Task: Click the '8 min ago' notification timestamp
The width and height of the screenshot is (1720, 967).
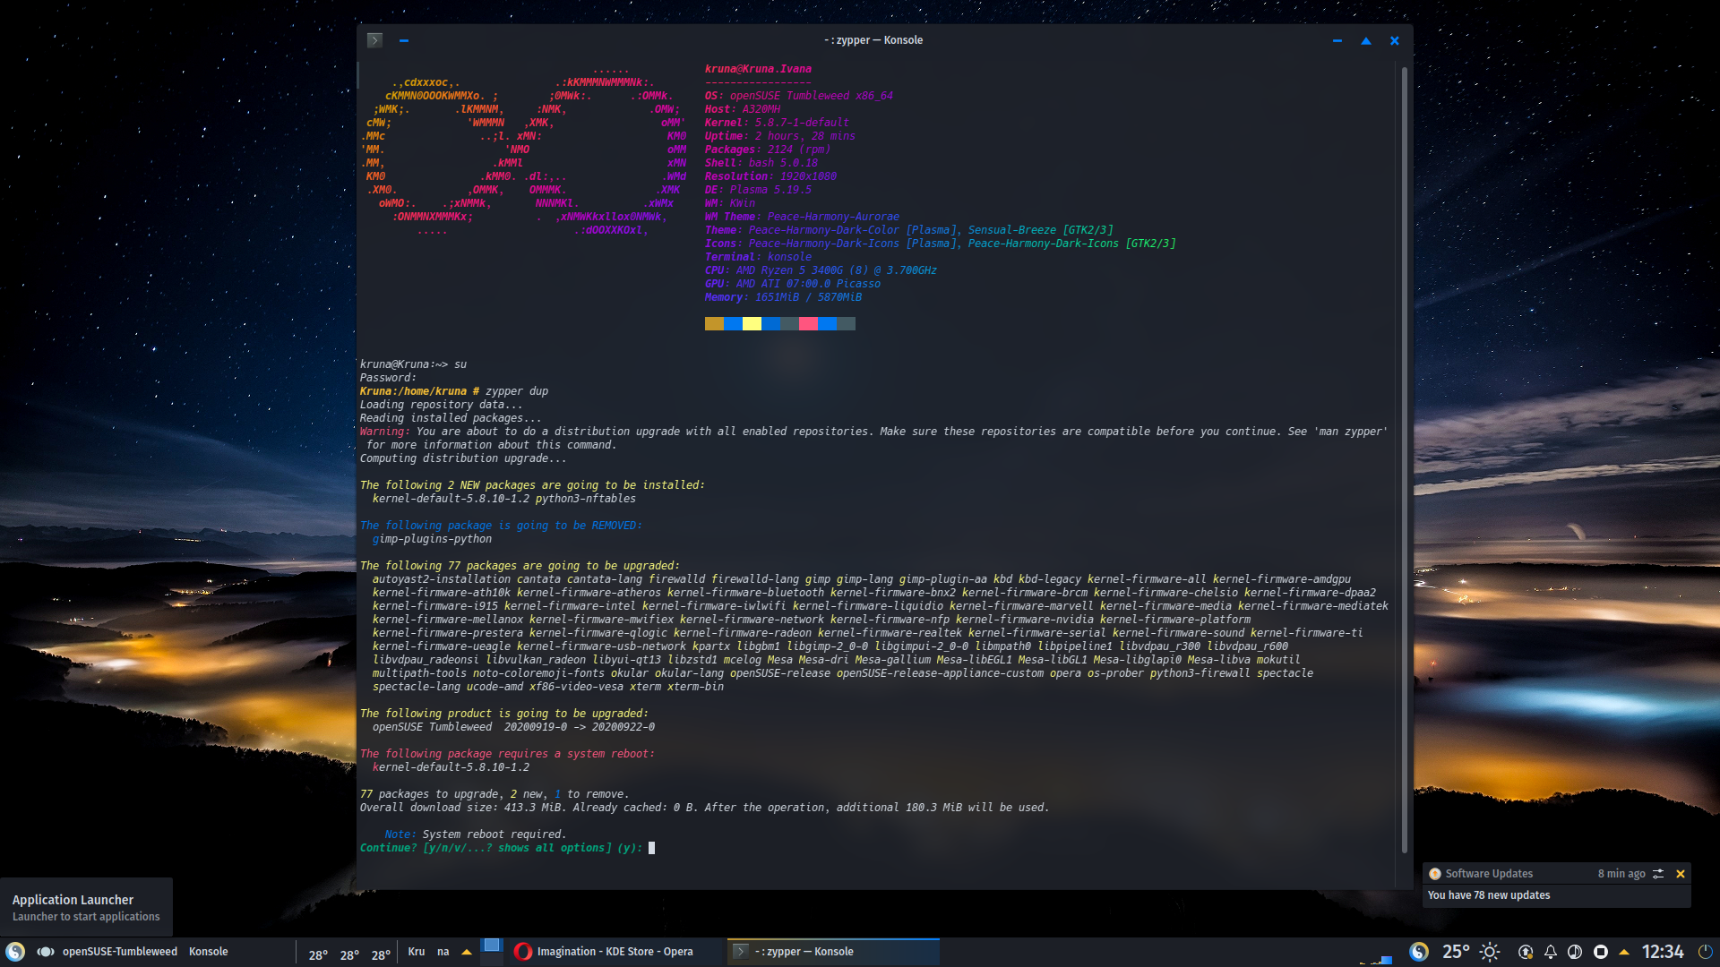Action: pos(1621,874)
